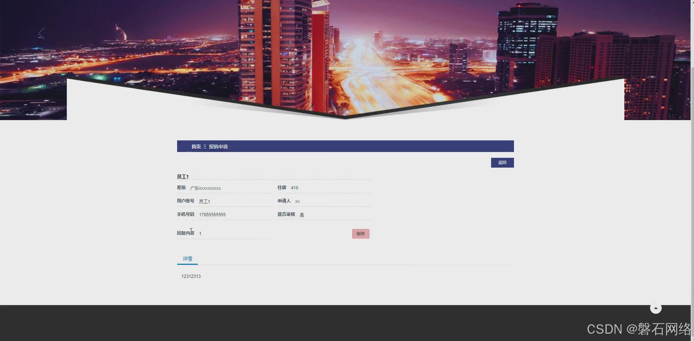The image size is (694, 341).
Task: Click the 差旅 value 广东xxxxxxxxxx
Action: tap(205, 188)
